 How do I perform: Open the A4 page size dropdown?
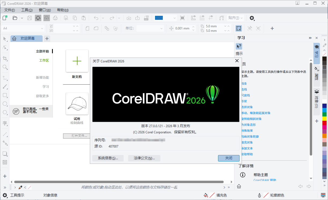tap(42, 28)
